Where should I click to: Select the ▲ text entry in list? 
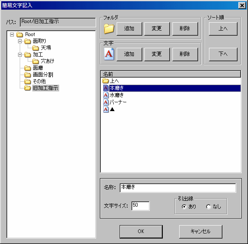pos(112,109)
